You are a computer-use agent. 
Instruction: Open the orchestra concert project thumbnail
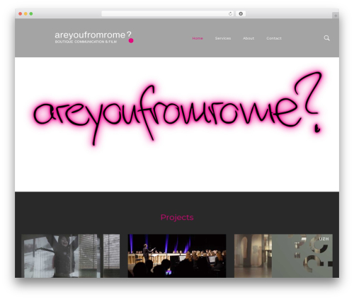[177, 256]
